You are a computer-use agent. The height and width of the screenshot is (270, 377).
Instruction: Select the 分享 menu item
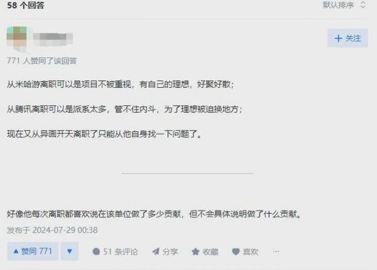pos(165,252)
